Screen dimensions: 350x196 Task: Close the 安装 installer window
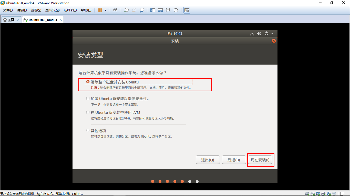pyautogui.click(x=274, y=41)
